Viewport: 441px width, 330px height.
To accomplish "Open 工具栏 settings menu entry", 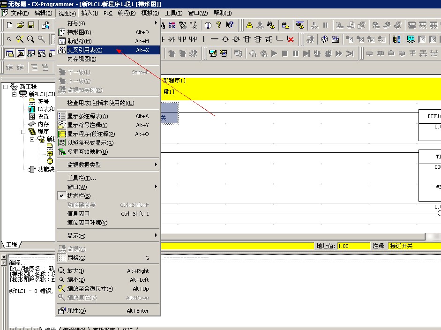I will 82,178.
